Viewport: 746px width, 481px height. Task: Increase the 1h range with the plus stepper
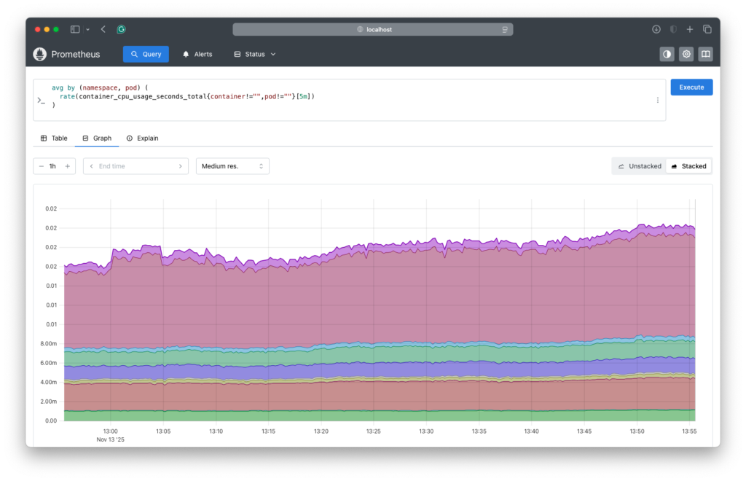point(66,165)
